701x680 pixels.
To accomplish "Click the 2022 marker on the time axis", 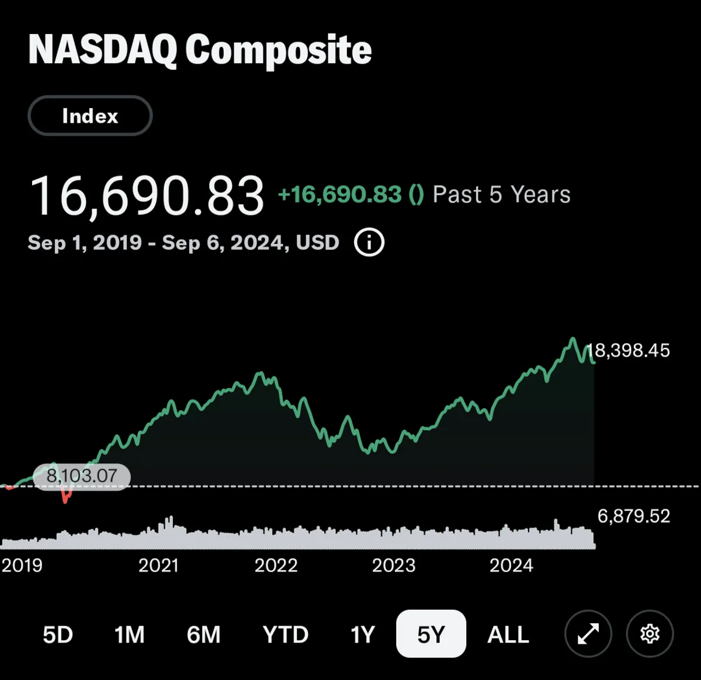I will point(276,565).
